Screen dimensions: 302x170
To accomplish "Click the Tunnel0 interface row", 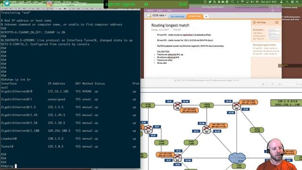I will coord(70,147).
